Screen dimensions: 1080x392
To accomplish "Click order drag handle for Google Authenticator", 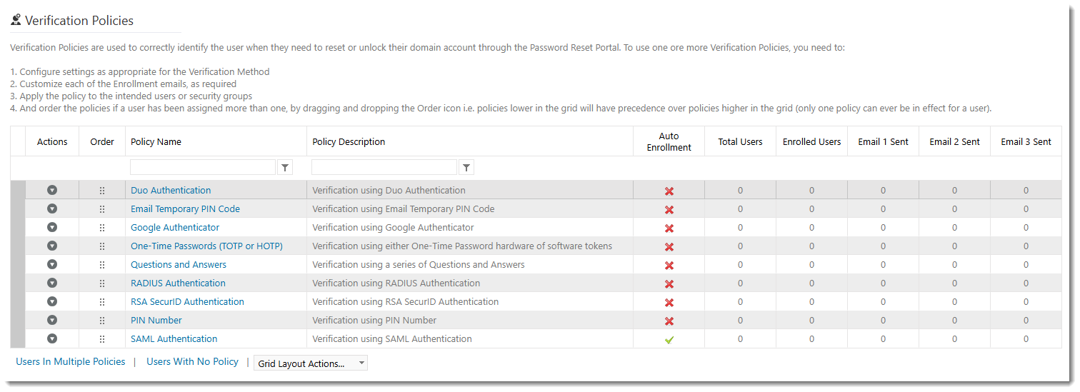I will 102,228.
